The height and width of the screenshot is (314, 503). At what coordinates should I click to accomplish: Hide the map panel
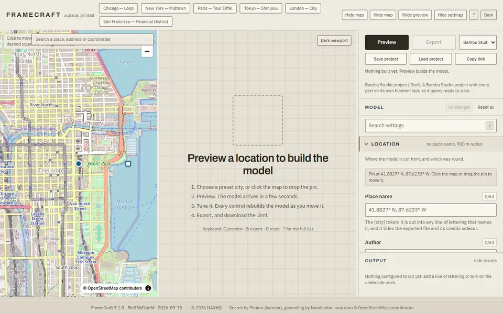tap(354, 15)
